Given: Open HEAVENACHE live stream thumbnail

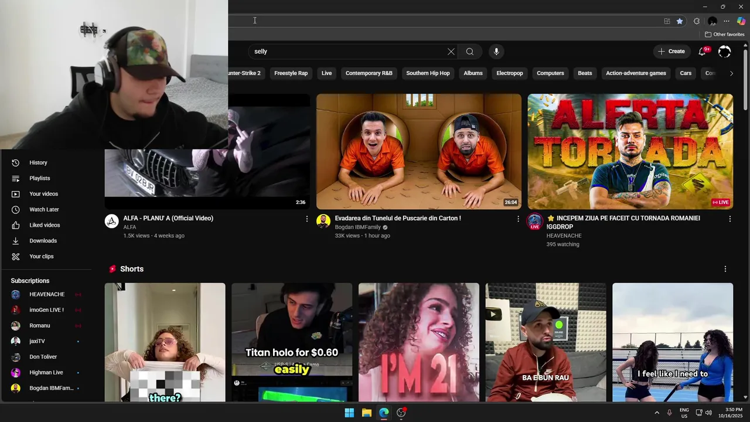Looking at the screenshot, I should click(630, 151).
